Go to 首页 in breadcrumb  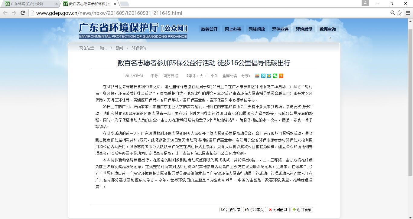103,48
